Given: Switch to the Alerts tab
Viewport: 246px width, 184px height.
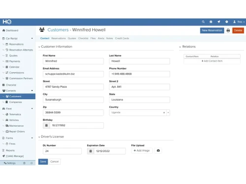Looking at the screenshot, I should click(x=101, y=38).
